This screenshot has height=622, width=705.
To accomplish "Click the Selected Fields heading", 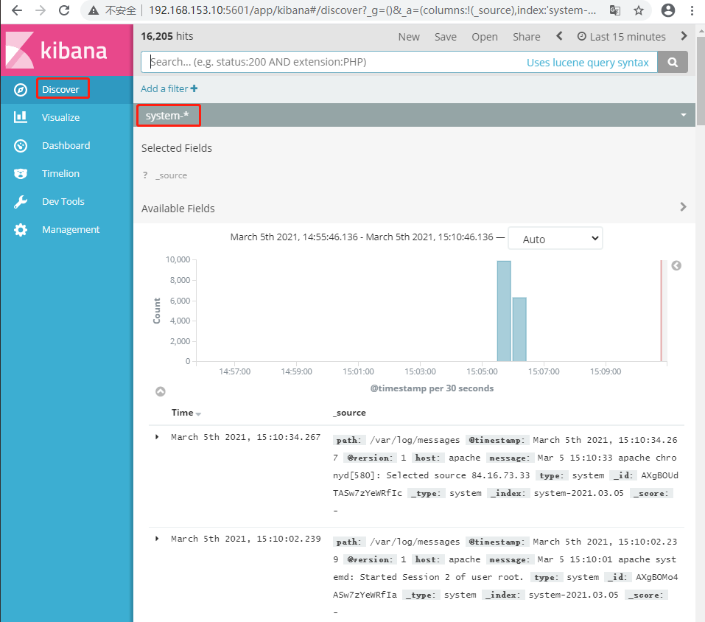I will point(177,148).
